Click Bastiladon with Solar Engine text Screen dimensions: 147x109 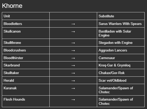coord(115,33)
